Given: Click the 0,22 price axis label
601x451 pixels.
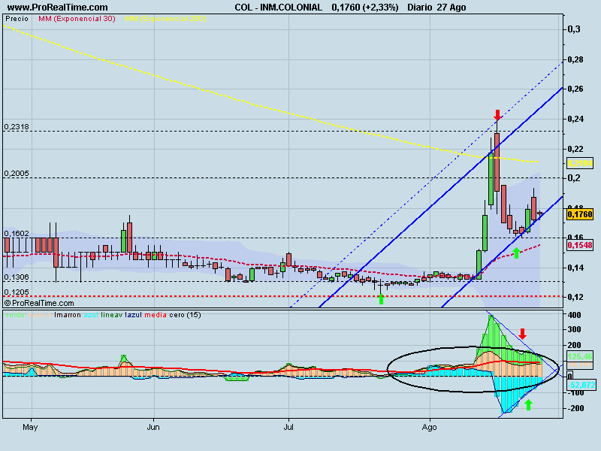Looking at the screenshot, I should [x=575, y=149].
